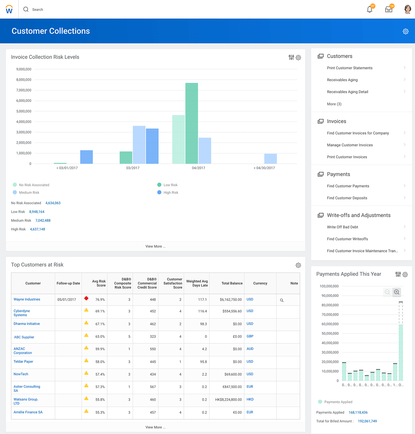The image size is (415, 434).
Task: Click the note magnifier for Wayne Industries
Action: tap(282, 300)
